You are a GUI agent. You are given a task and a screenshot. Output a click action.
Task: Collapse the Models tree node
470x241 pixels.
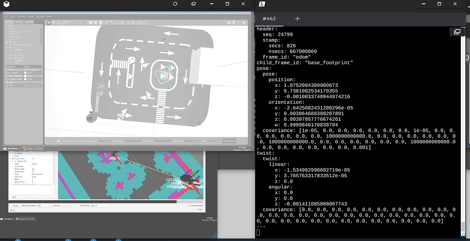[x=7, y=42]
